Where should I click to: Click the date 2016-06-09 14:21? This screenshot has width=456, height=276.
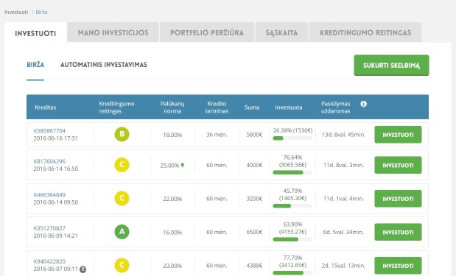55,236
